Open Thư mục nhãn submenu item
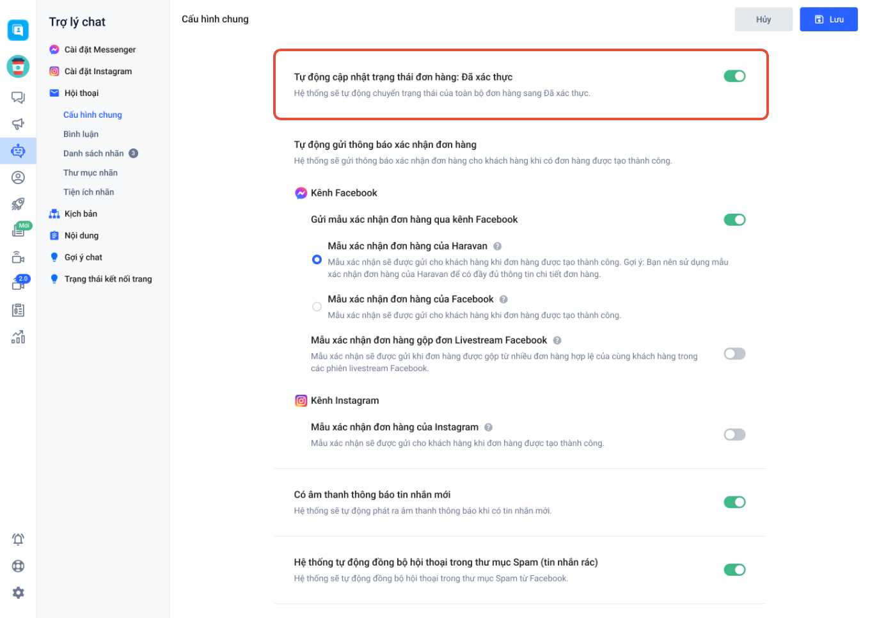The image size is (870, 618). click(x=90, y=173)
